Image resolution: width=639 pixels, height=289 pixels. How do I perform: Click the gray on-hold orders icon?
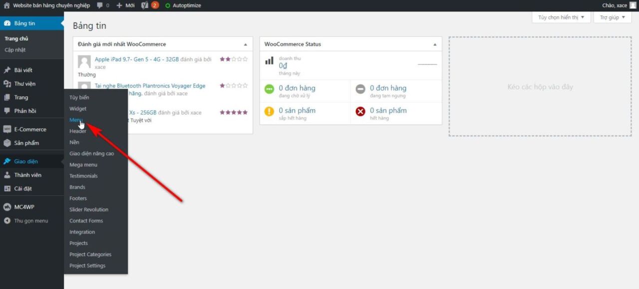click(360, 89)
